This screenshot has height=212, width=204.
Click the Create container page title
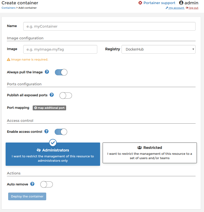[x=20, y=3]
